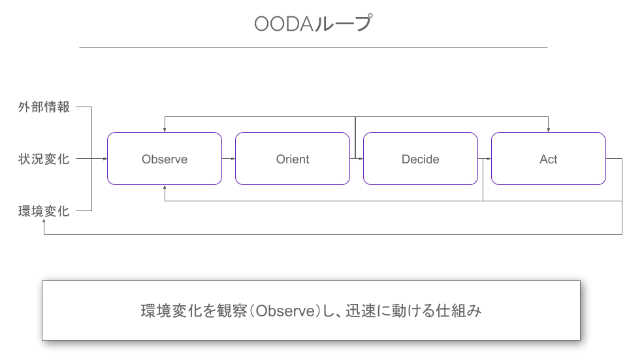Select the summary text box at bottom

point(311,311)
